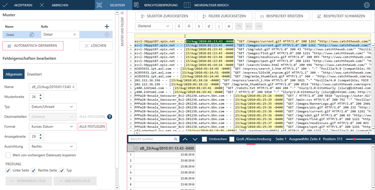Select the Allgemein tab
The height and width of the screenshot is (190, 375).
pyautogui.click(x=14, y=74)
